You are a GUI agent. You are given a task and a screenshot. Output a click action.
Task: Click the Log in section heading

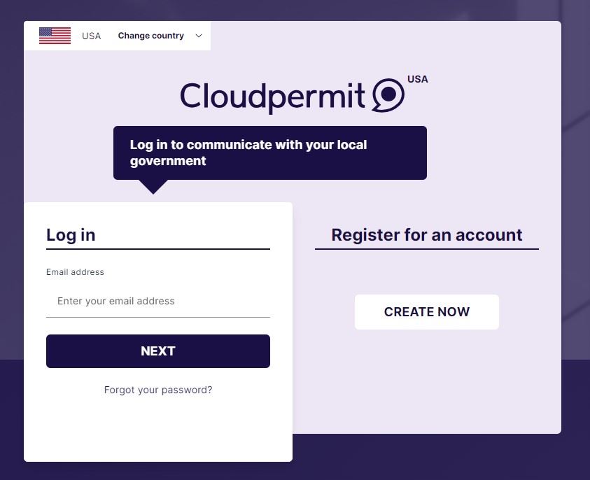pos(70,234)
